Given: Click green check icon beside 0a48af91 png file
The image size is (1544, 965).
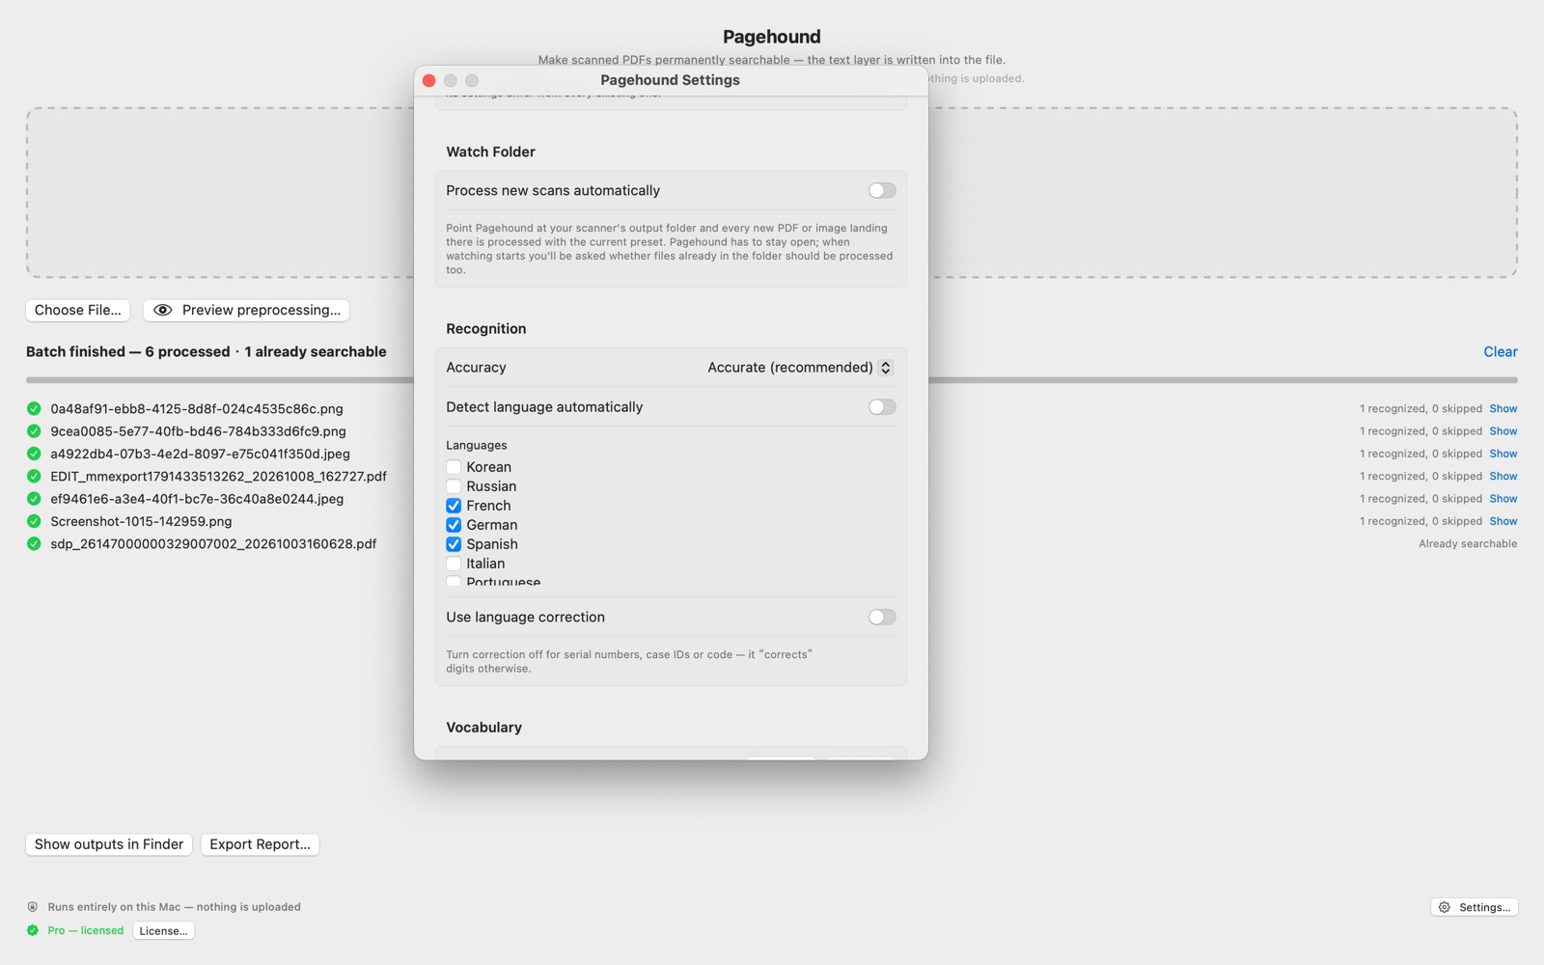Looking at the screenshot, I should pyautogui.click(x=34, y=408).
